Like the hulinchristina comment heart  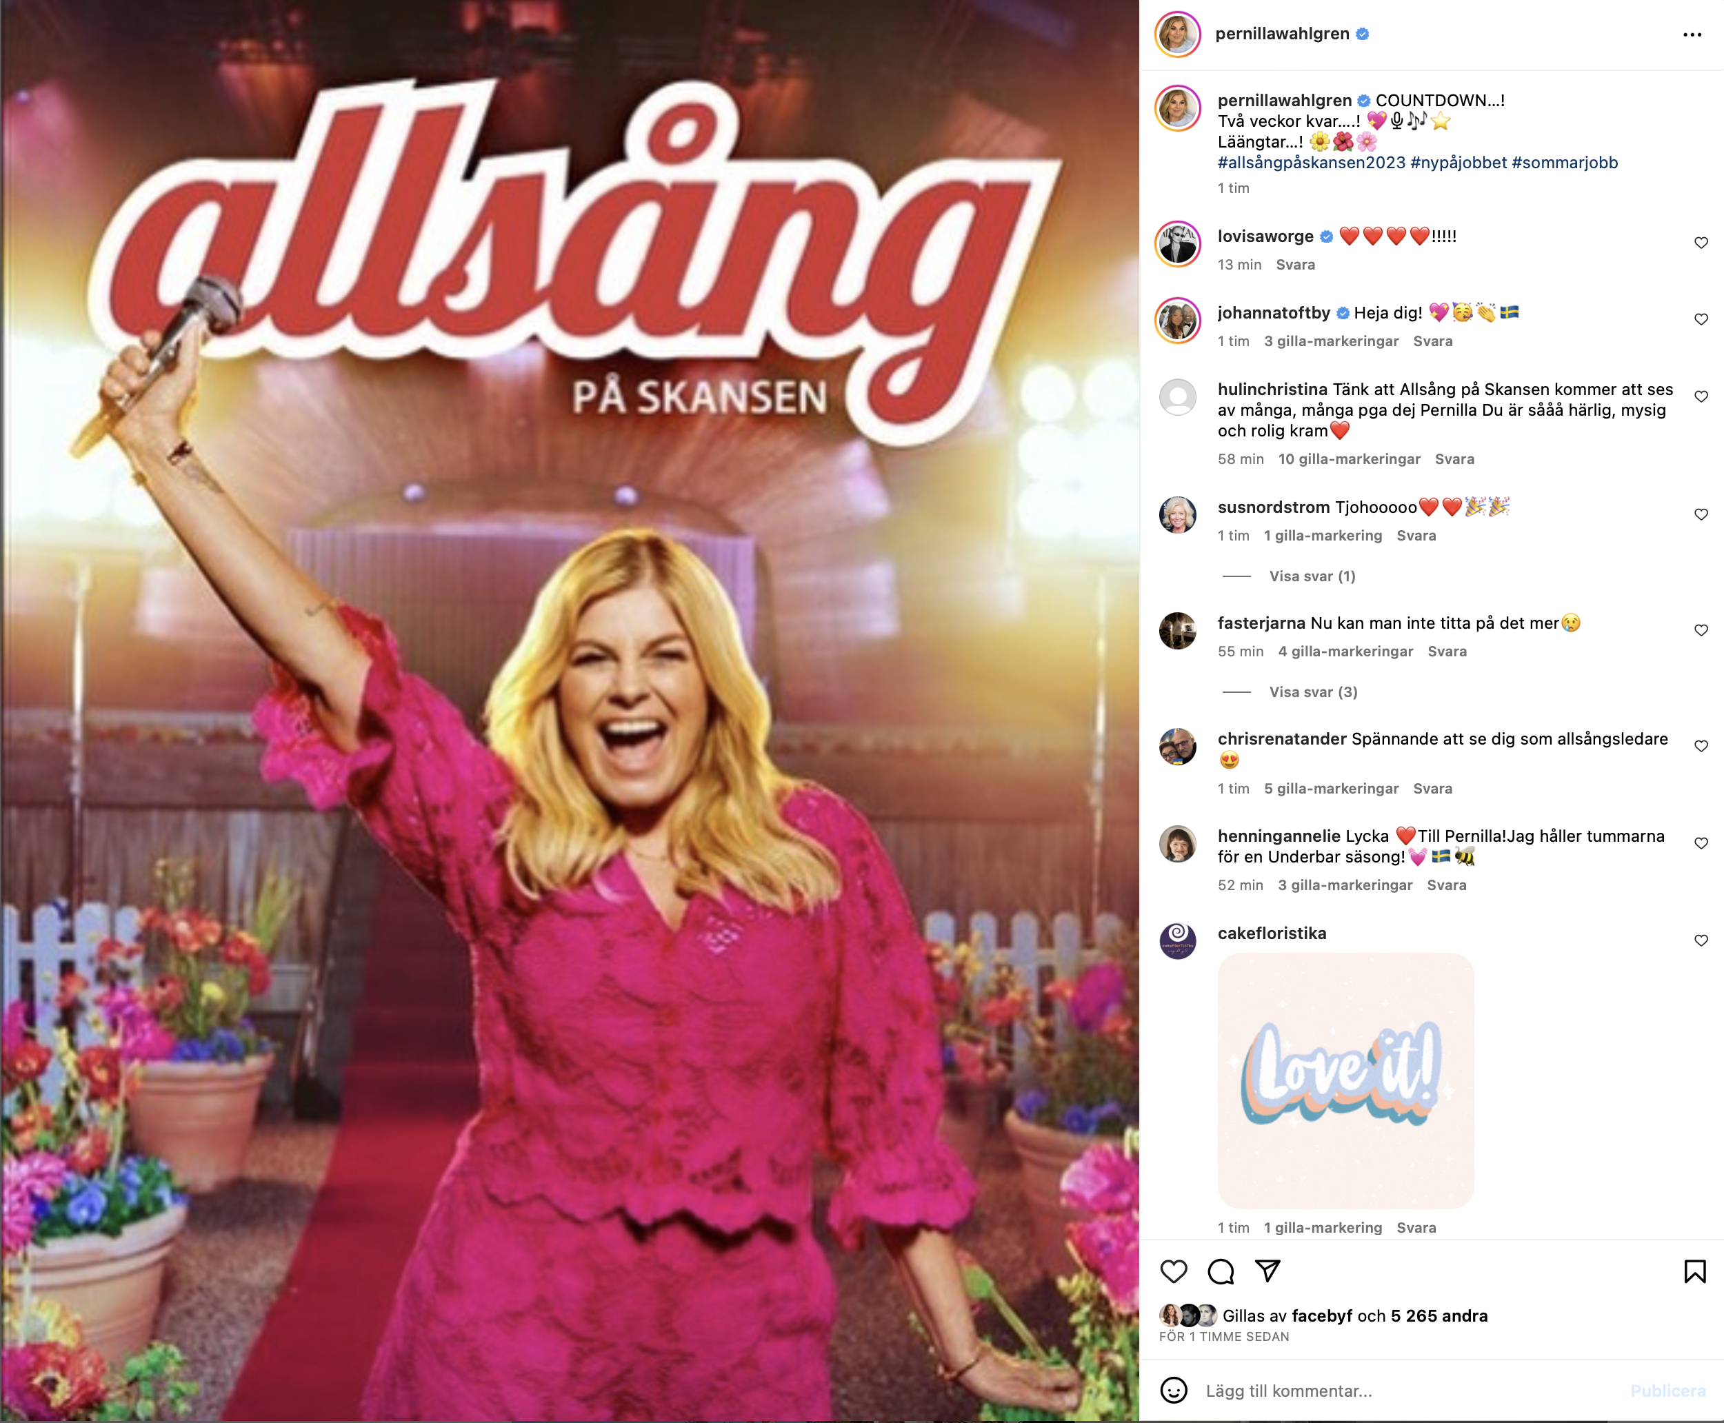(1701, 396)
